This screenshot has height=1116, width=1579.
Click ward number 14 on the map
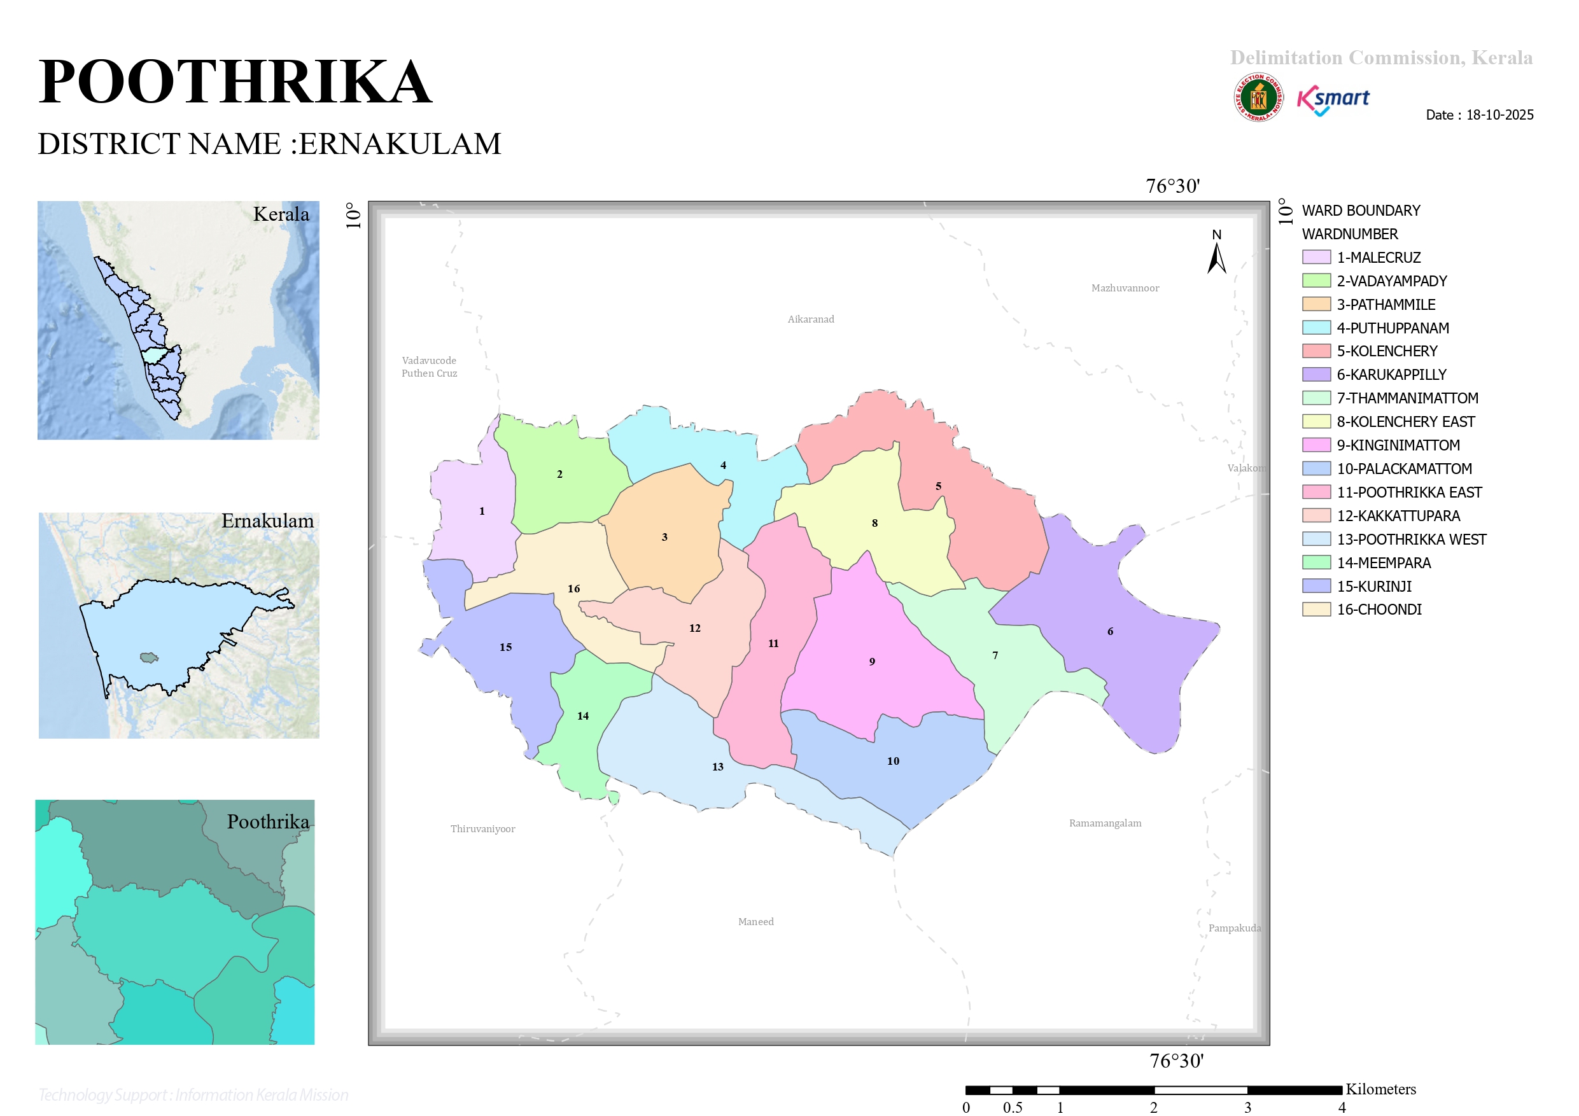point(582,715)
